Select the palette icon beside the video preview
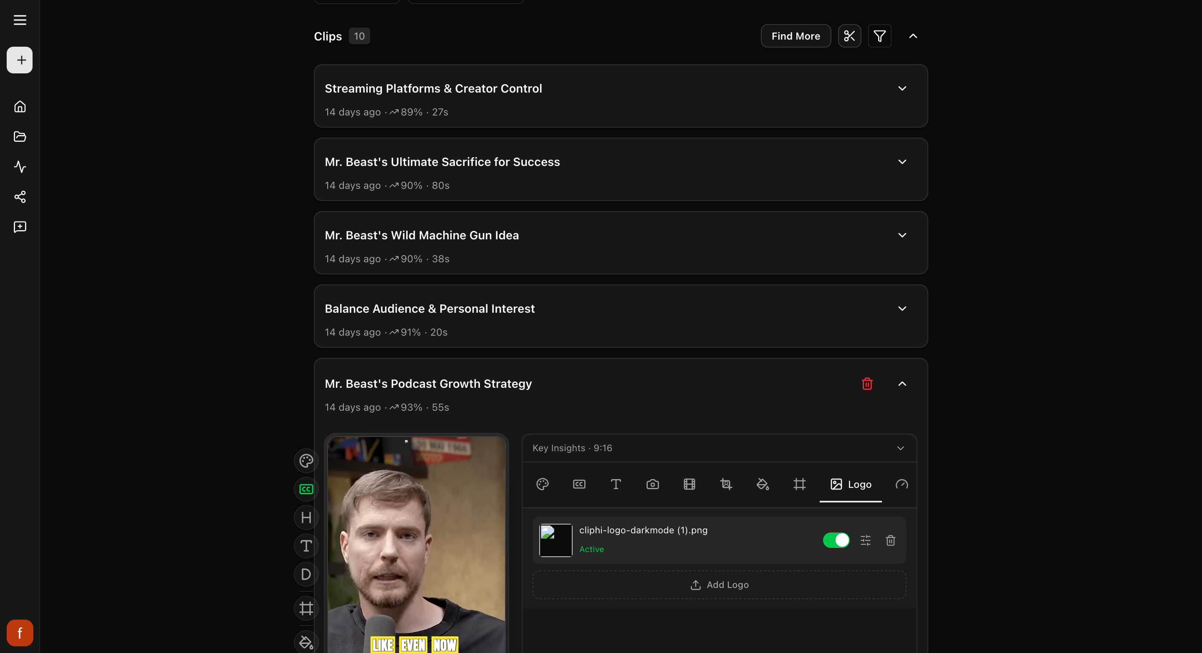Image resolution: width=1202 pixels, height=653 pixels. point(306,461)
